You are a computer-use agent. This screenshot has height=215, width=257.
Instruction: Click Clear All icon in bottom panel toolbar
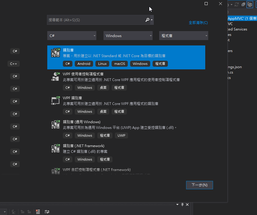pyautogui.click(x=38, y=211)
